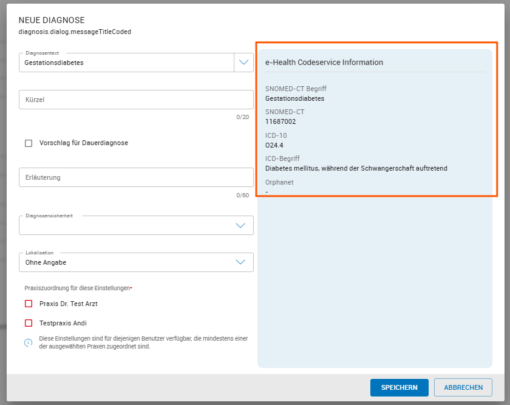Click the info icon below the Praxis checkboxes

[x=27, y=342]
